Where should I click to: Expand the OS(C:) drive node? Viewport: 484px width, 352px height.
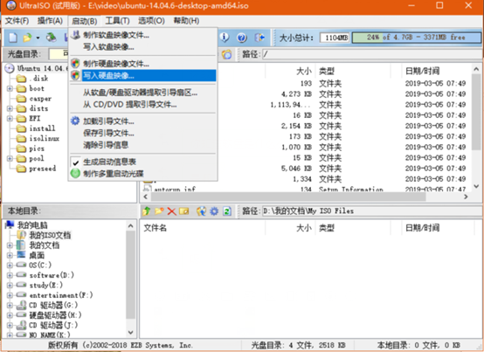[10, 265]
